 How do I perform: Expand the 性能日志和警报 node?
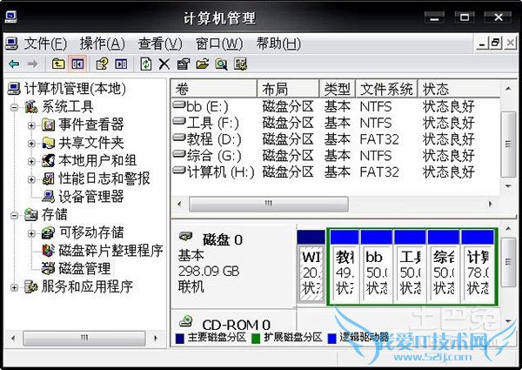pyautogui.click(x=31, y=179)
